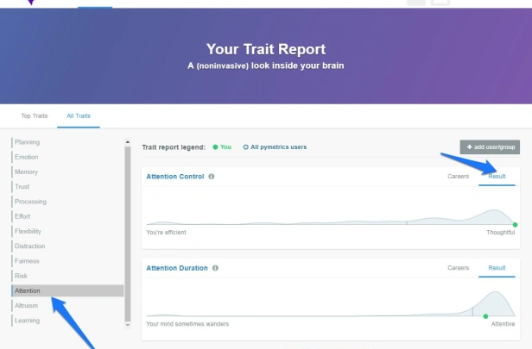Click the add user/group button
This screenshot has width=532, height=349.
point(490,146)
